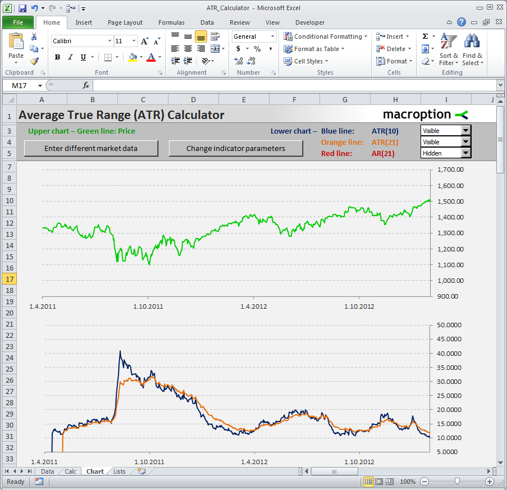The height and width of the screenshot is (490, 507).
Task: Toggle Bold formatting
Action: coord(58,57)
